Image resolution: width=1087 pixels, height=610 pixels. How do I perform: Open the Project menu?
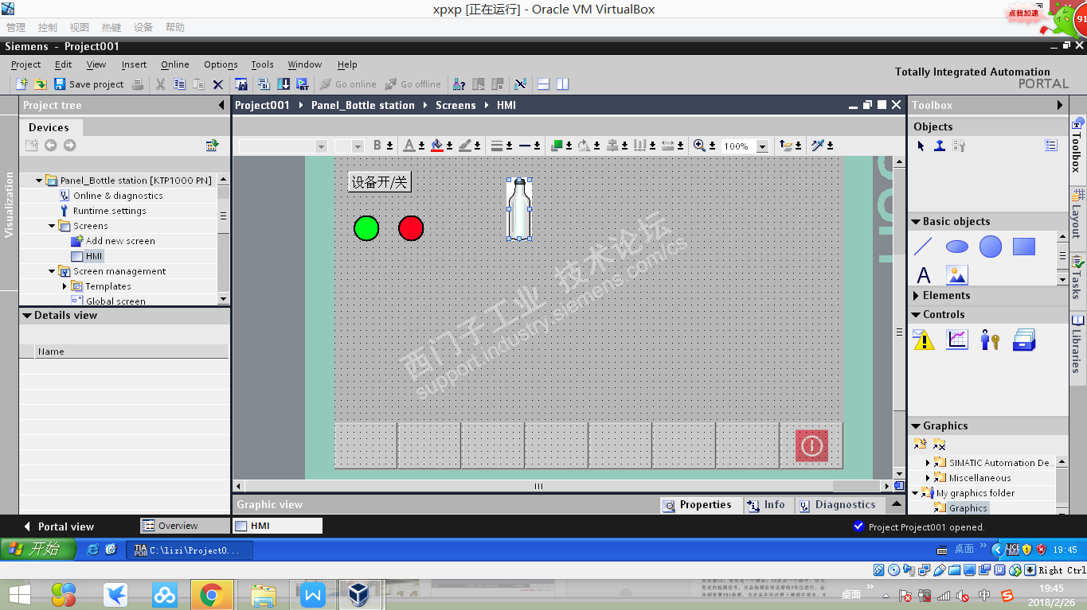pyautogui.click(x=25, y=64)
